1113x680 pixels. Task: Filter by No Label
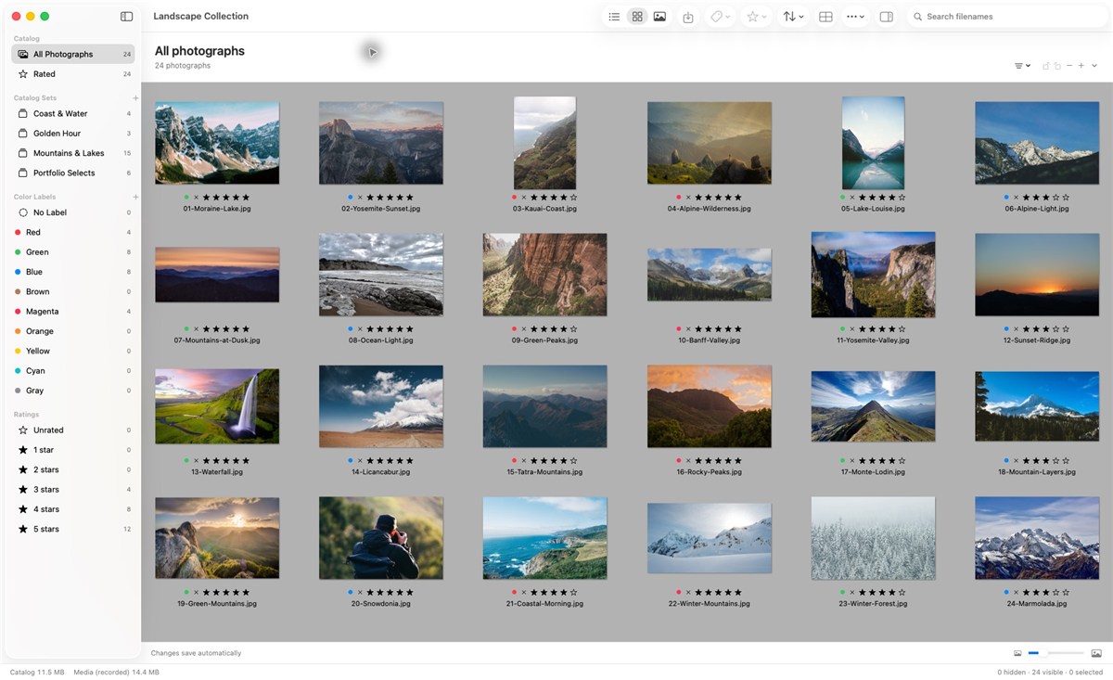point(73,212)
